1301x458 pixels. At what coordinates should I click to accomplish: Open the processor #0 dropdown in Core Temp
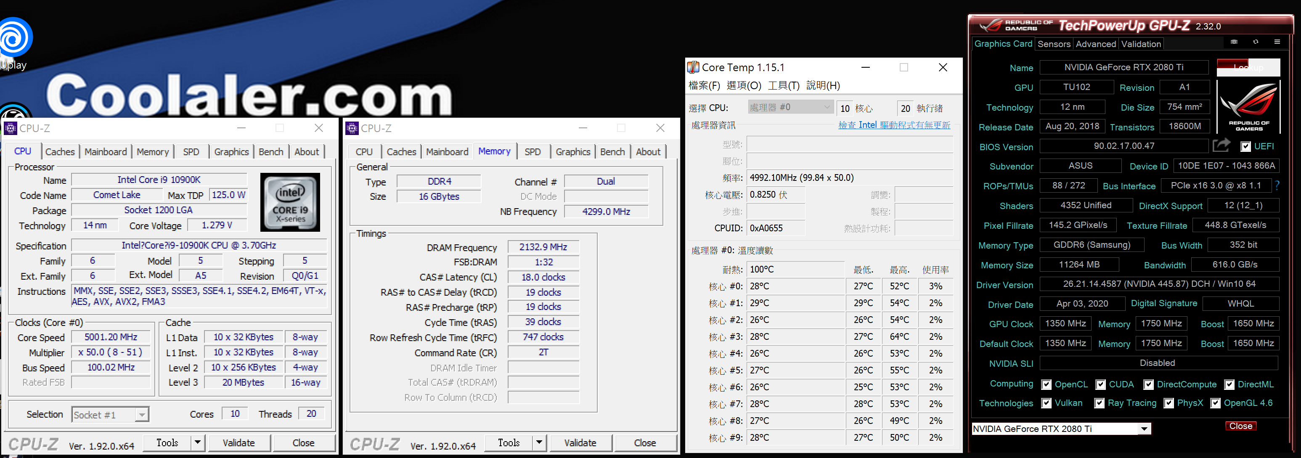pyautogui.click(x=790, y=107)
